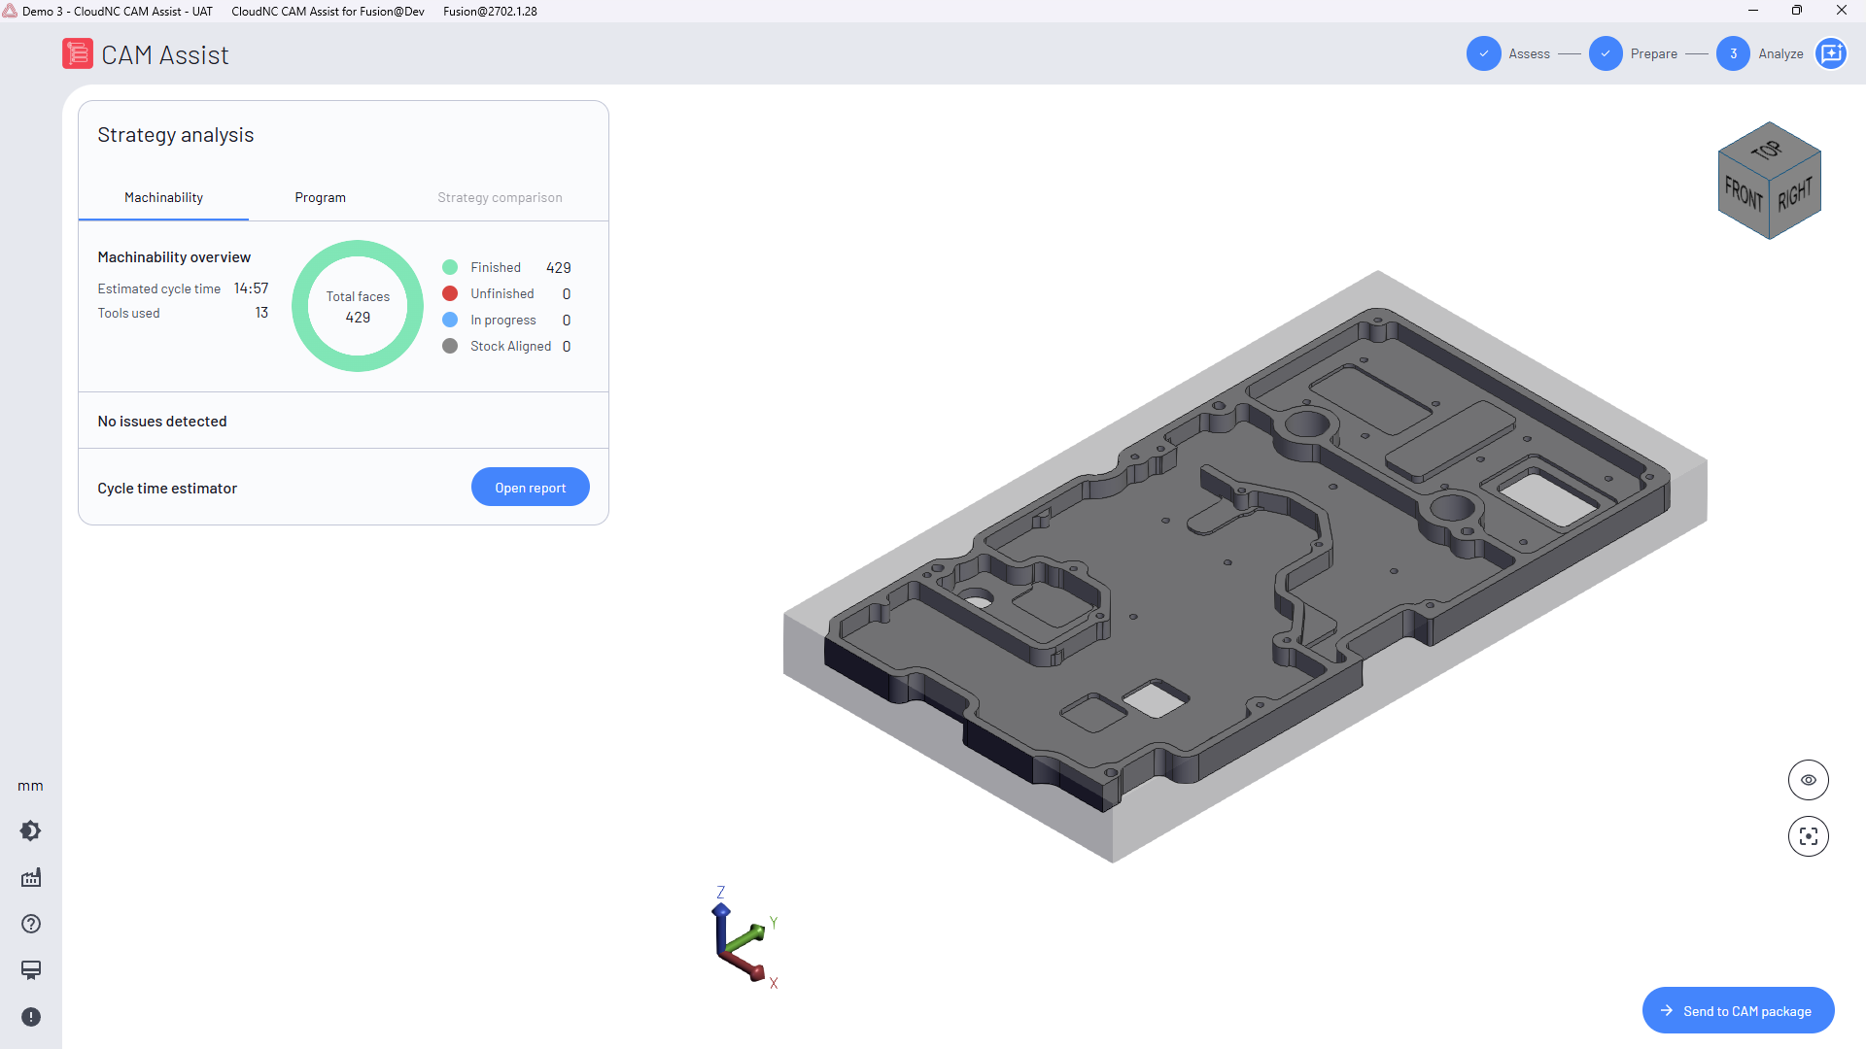This screenshot has height=1049, width=1866.
Task: Click the CAM Assist logo icon
Action: pos(78,54)
